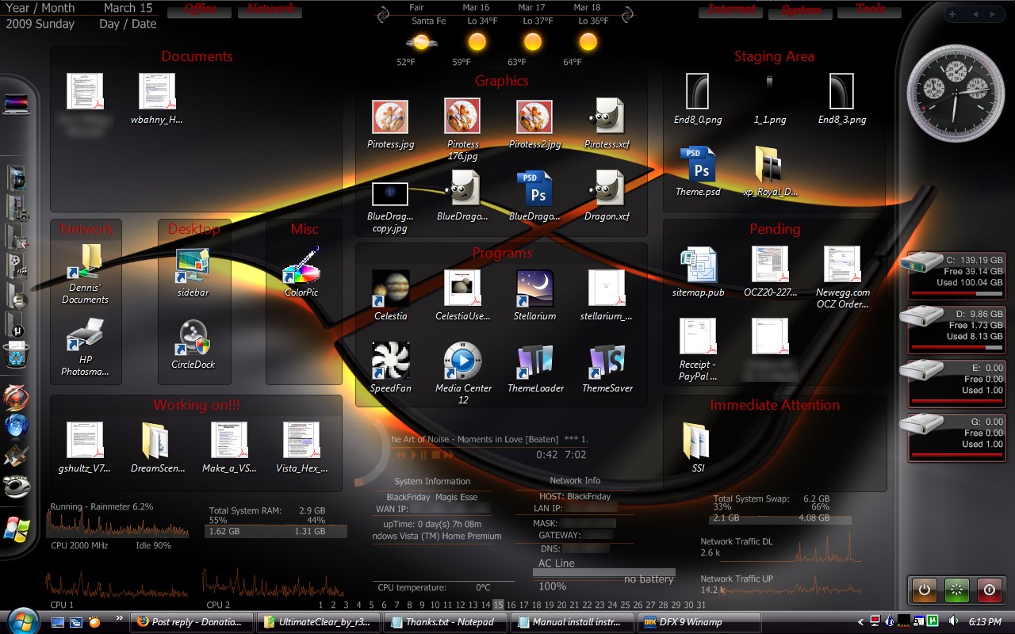Open the Internet menu tab
This screenshot has width=1015, height=634.
(x=731, y=10)
